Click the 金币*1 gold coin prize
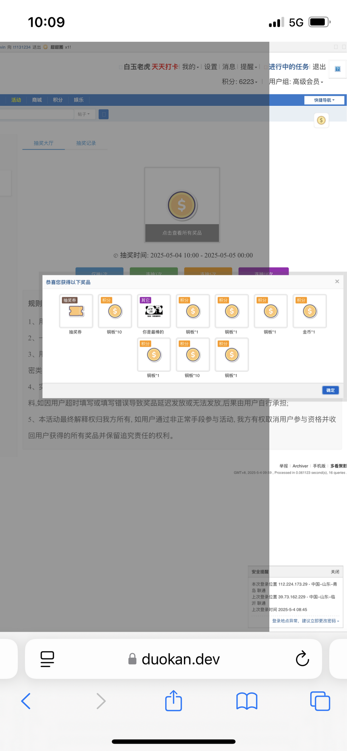The width and height of the screenshot is (347, 751). [x=310, y=311]
